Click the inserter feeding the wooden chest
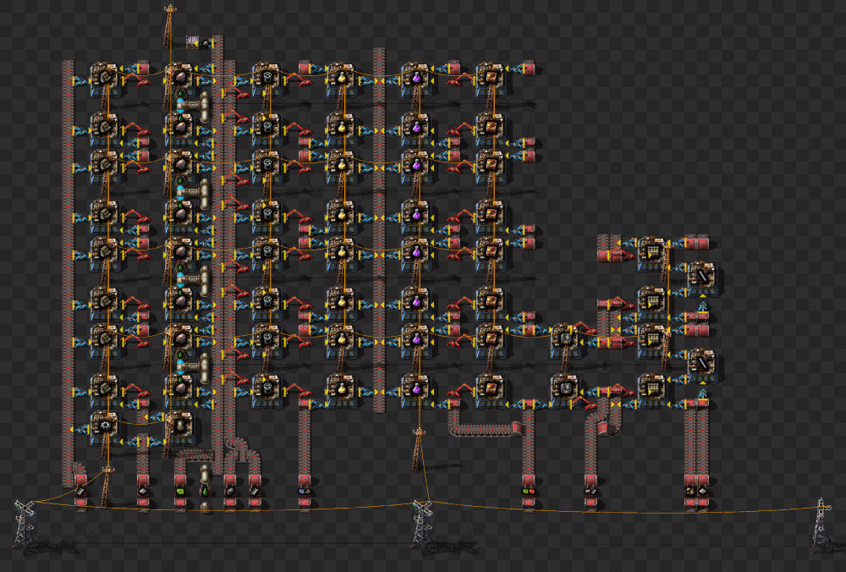The image size is (846, 572). 206,43
